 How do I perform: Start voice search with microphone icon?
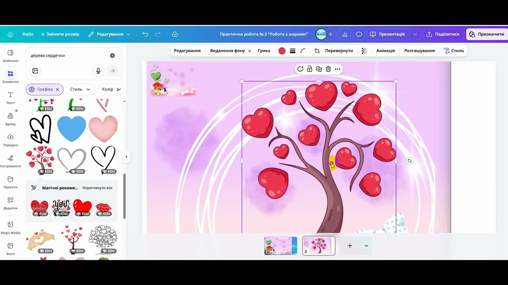[98, 71]
